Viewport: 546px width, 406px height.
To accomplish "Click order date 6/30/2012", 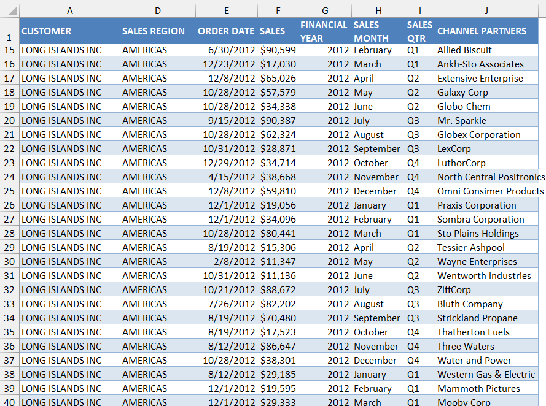I will 227,50.
